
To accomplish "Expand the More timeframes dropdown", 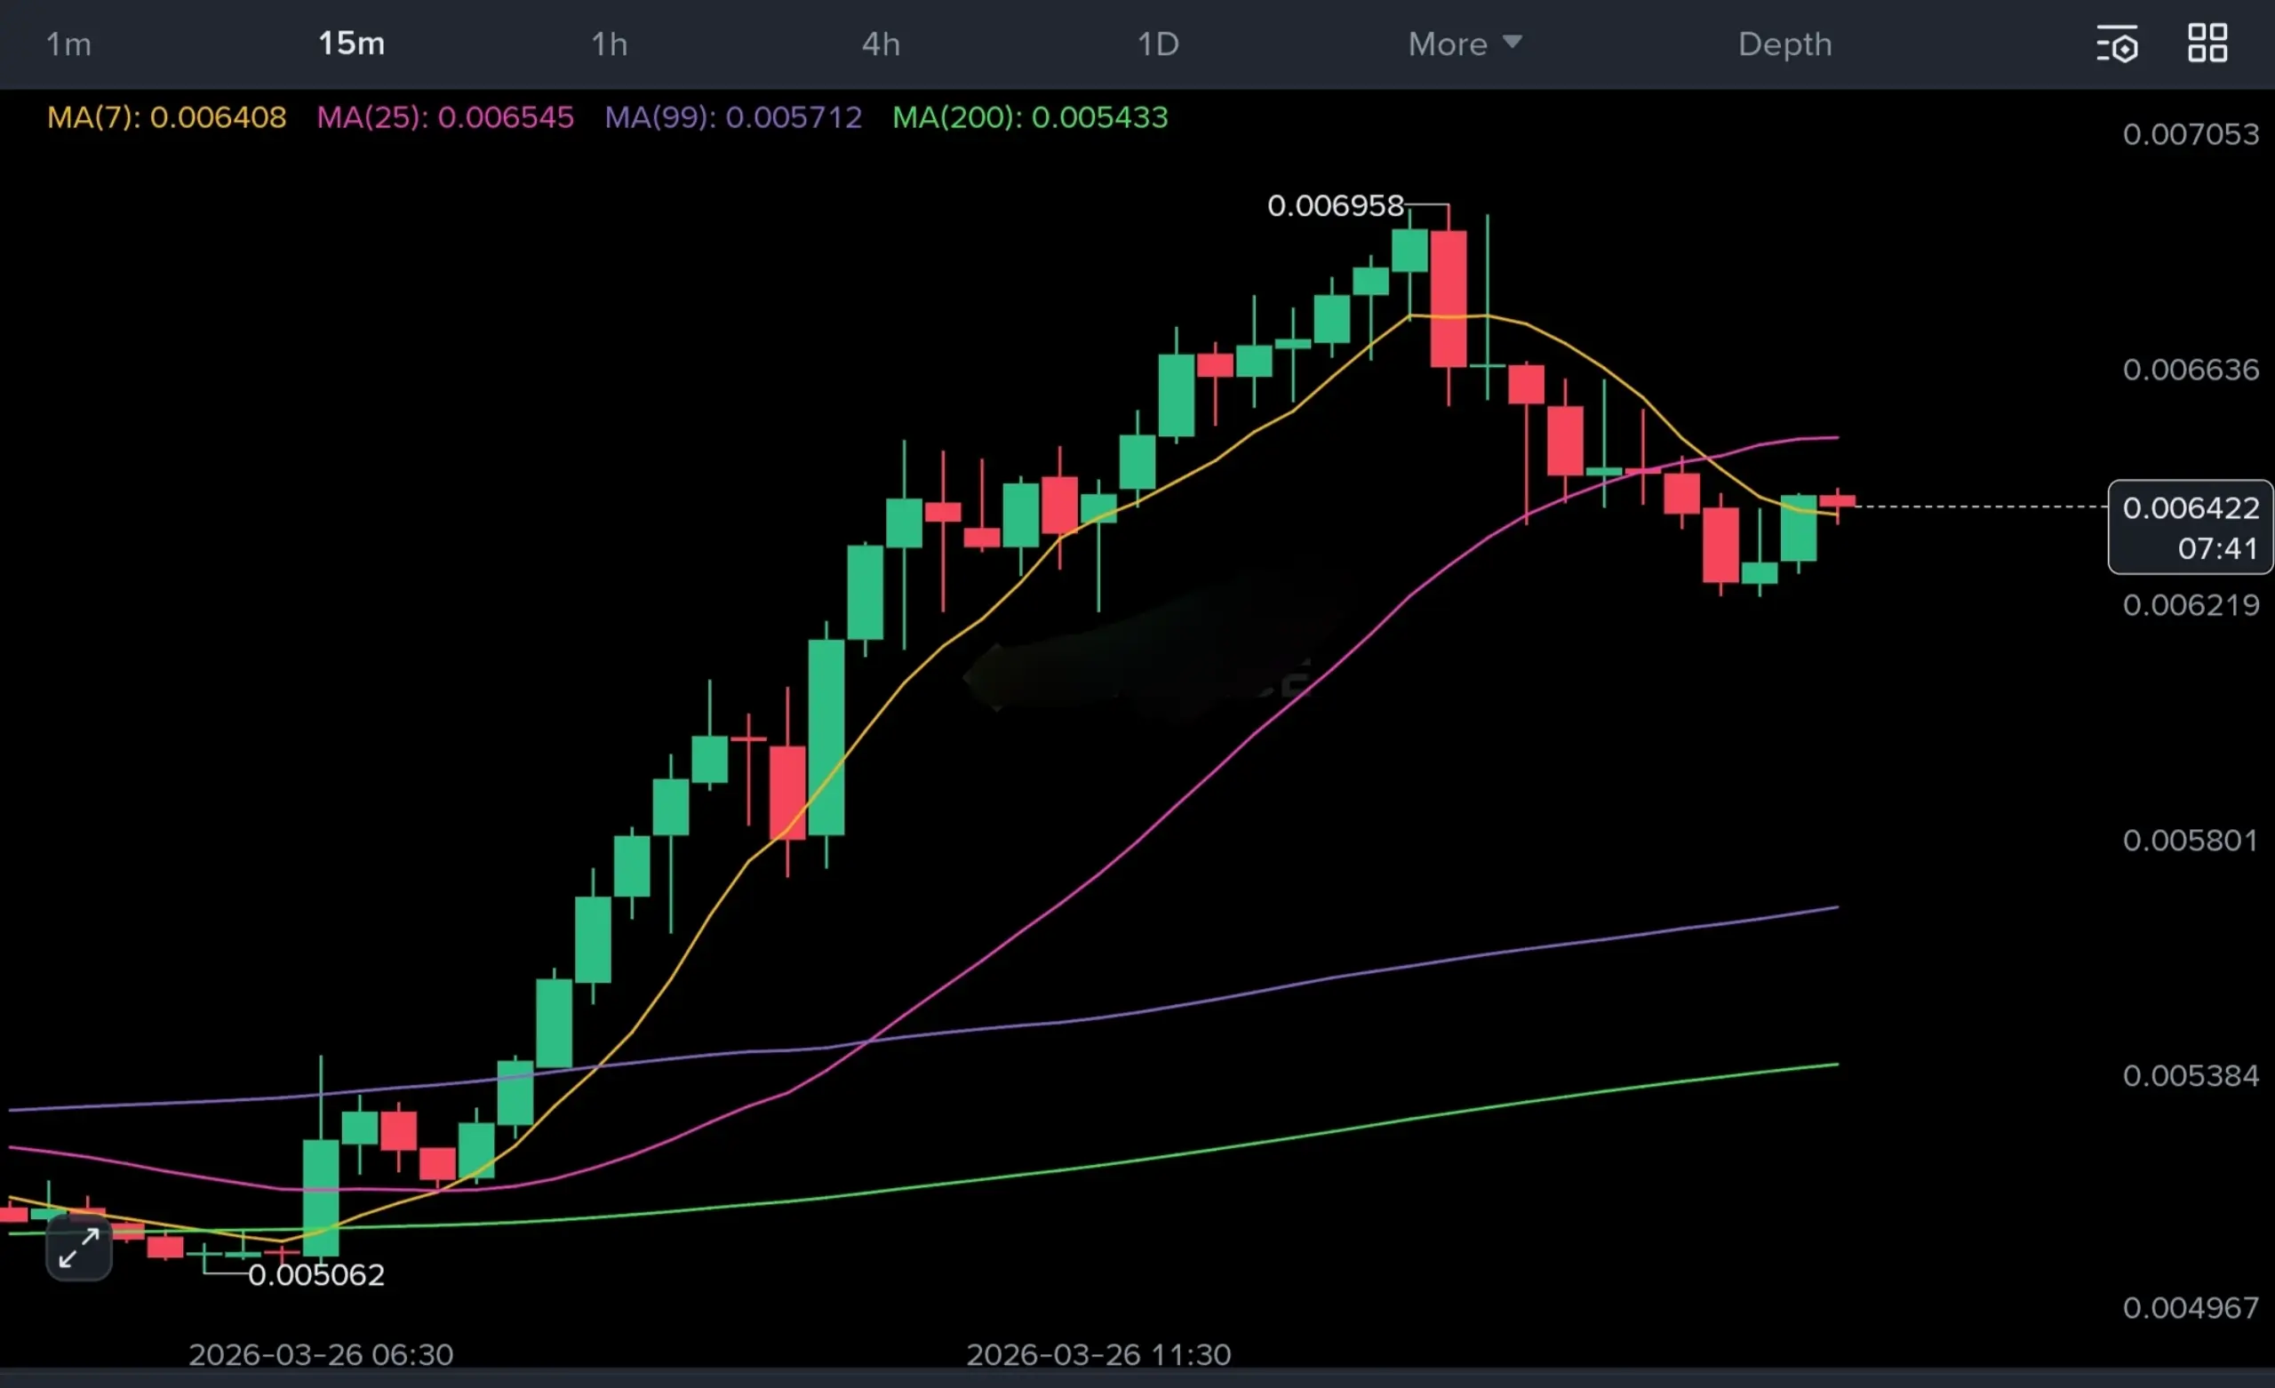I will tap(1464, 44).
